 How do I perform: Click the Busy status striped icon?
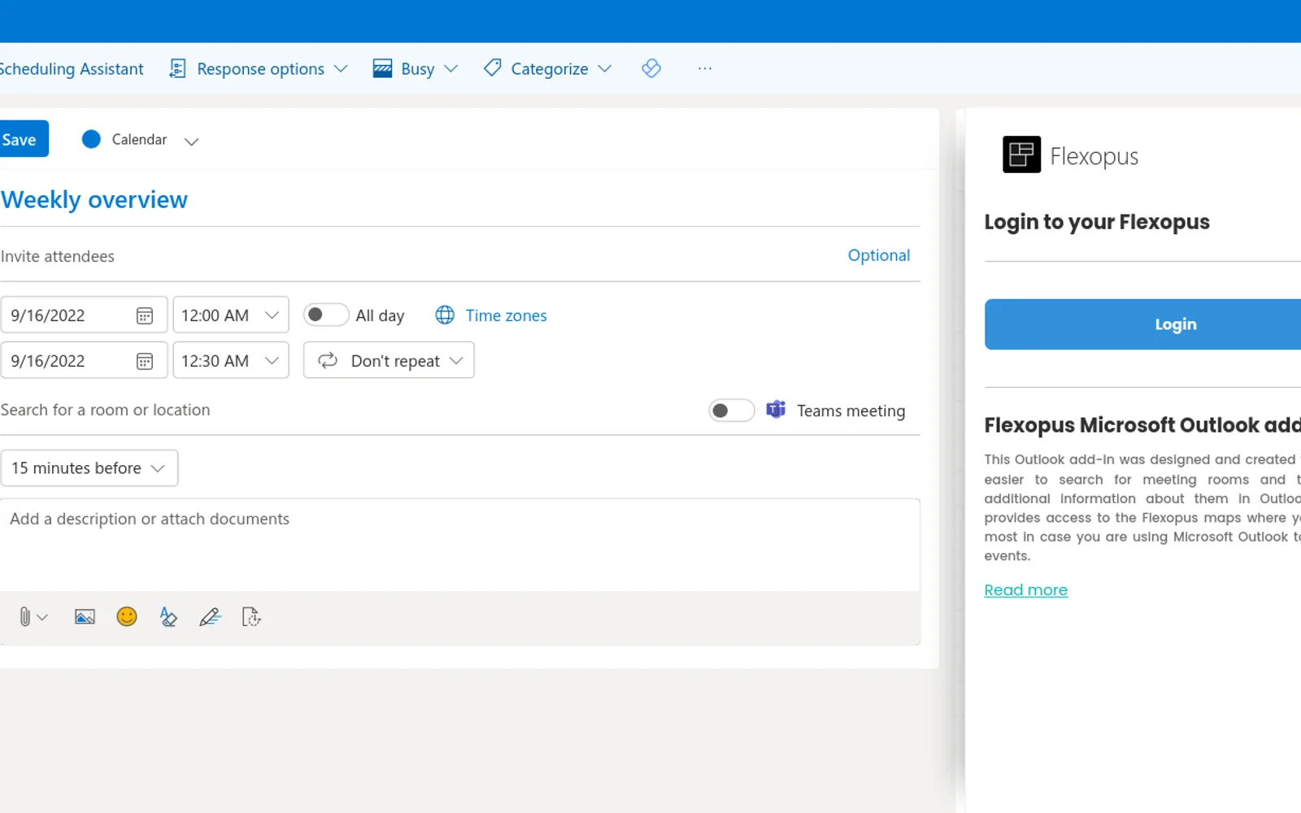pos(382,68)
